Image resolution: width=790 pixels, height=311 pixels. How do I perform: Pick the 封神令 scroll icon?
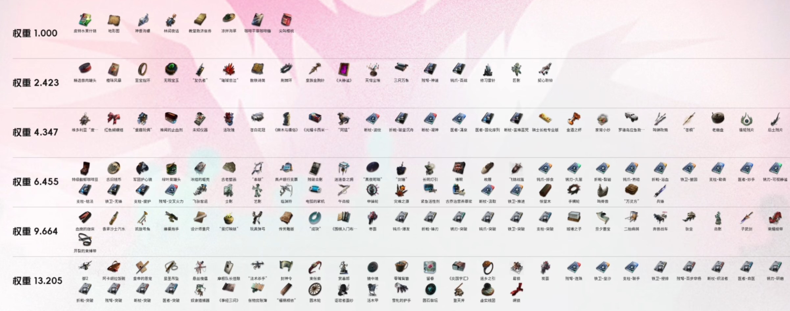(286, 267)
